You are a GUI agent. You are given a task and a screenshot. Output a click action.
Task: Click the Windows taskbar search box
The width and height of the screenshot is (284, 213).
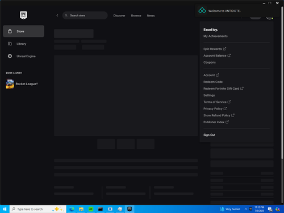[38, 209]
